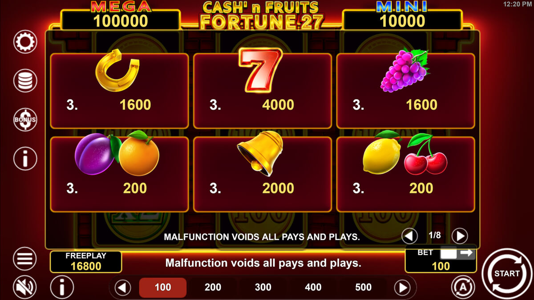Click the red 7 symbol payout tile
This screenshot has width=534, height=300.
point(263,91)
